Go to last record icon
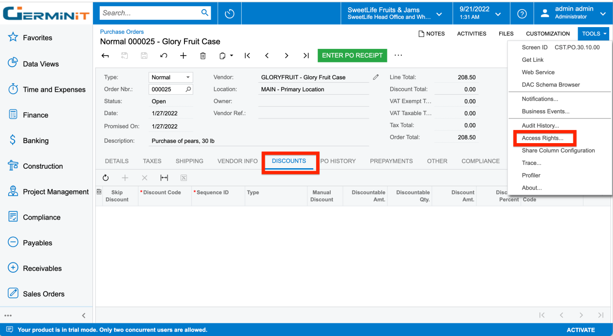613x336 pixels. pos(306,56)
